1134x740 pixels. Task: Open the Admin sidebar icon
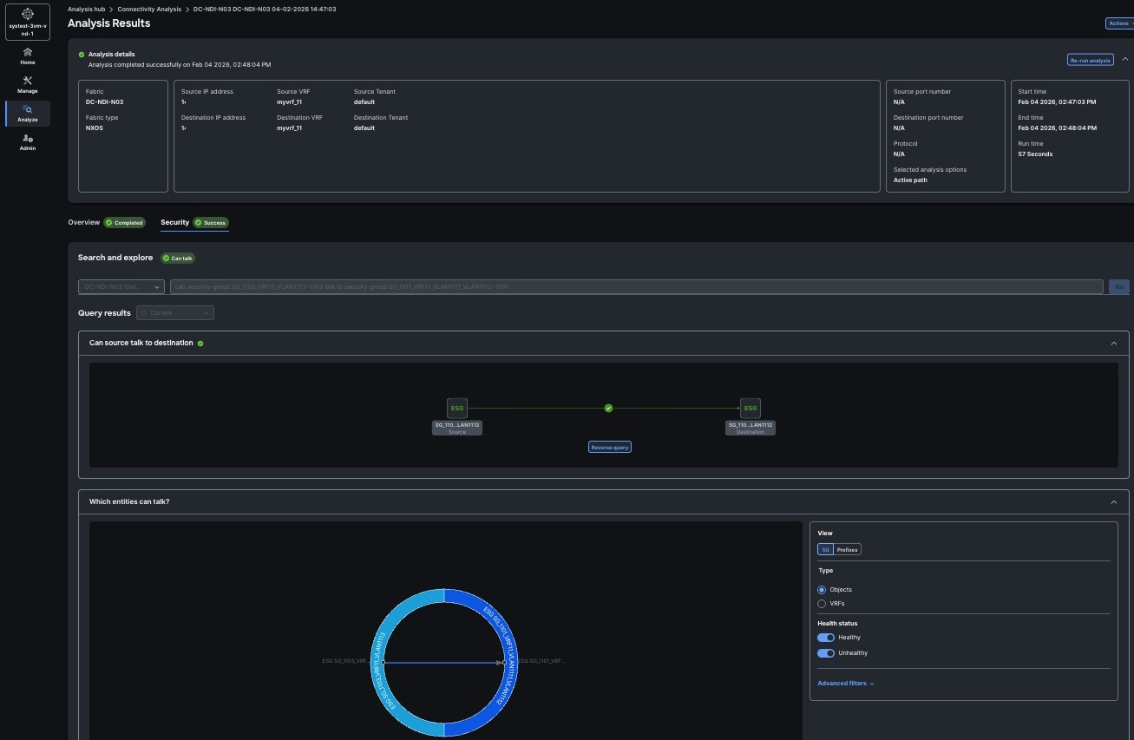click(28, 139)
